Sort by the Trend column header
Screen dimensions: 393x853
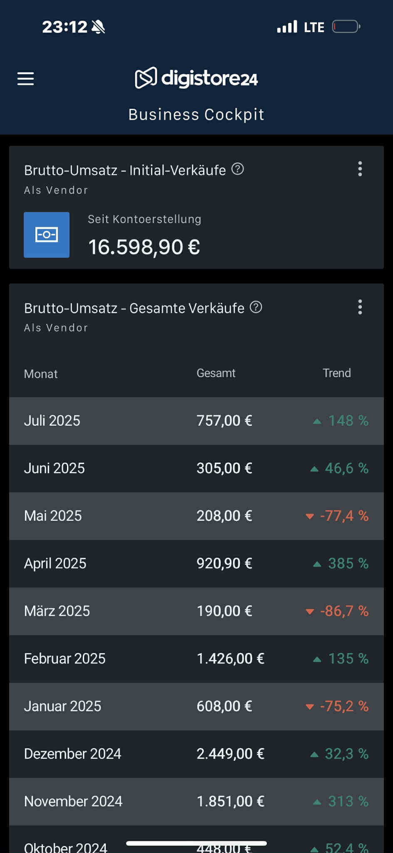336,373
